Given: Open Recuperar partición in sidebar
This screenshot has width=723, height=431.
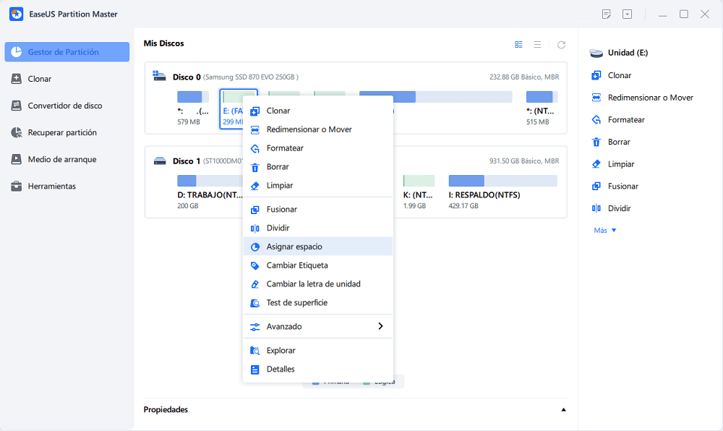Looking at the screenshot, I should coord(67,132).
